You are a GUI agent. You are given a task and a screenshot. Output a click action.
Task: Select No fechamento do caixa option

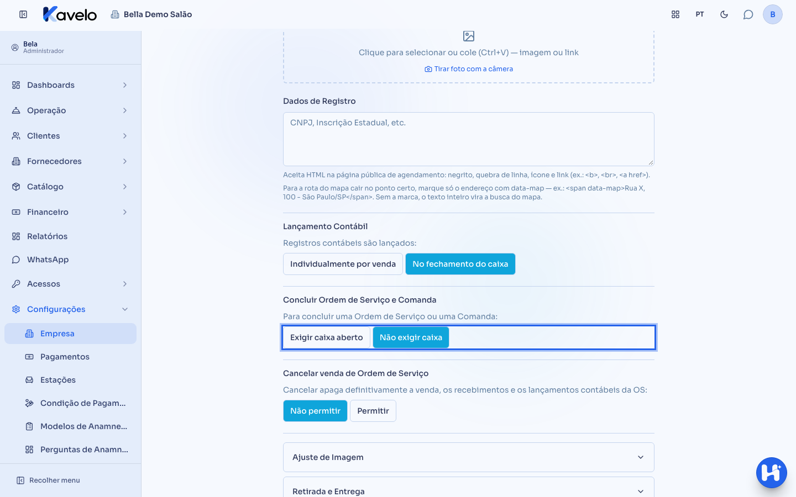460,264
